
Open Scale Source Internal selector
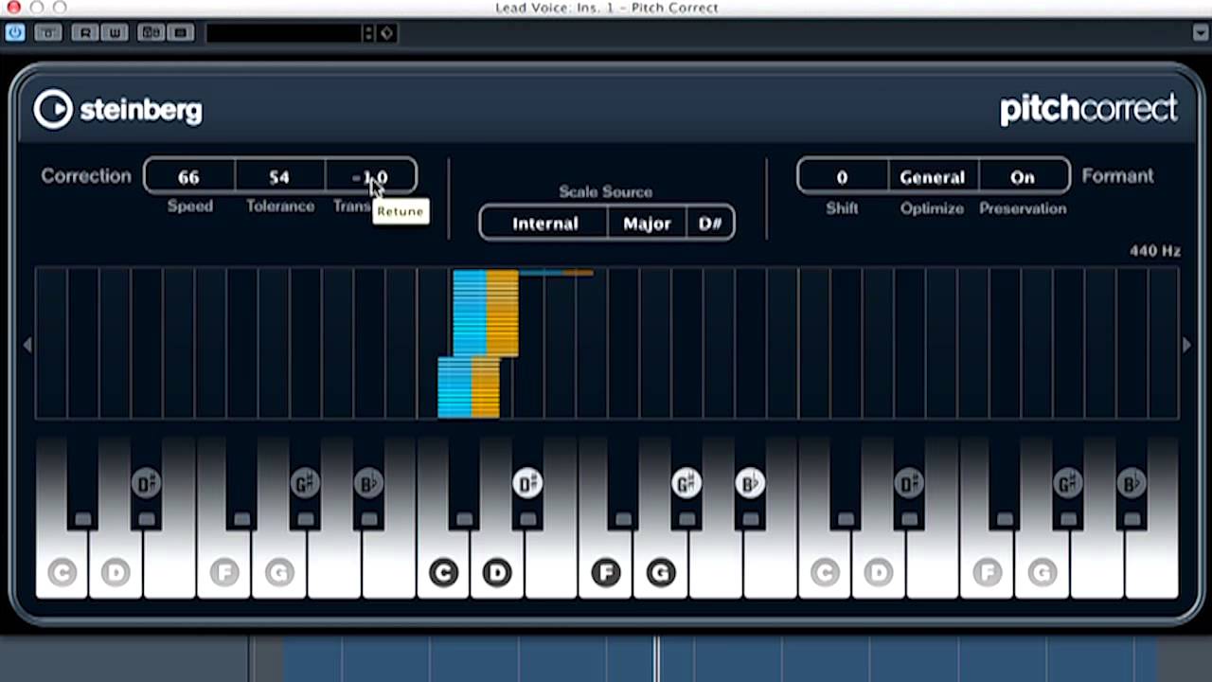click(x=544, y=224)
